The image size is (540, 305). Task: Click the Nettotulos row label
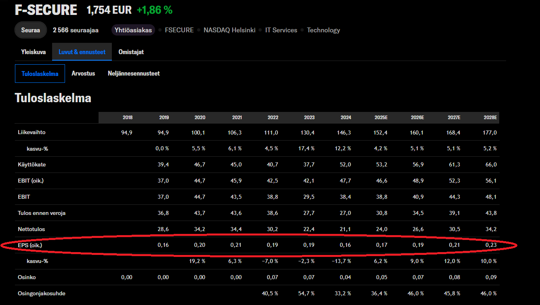click(x=32, y=229)
